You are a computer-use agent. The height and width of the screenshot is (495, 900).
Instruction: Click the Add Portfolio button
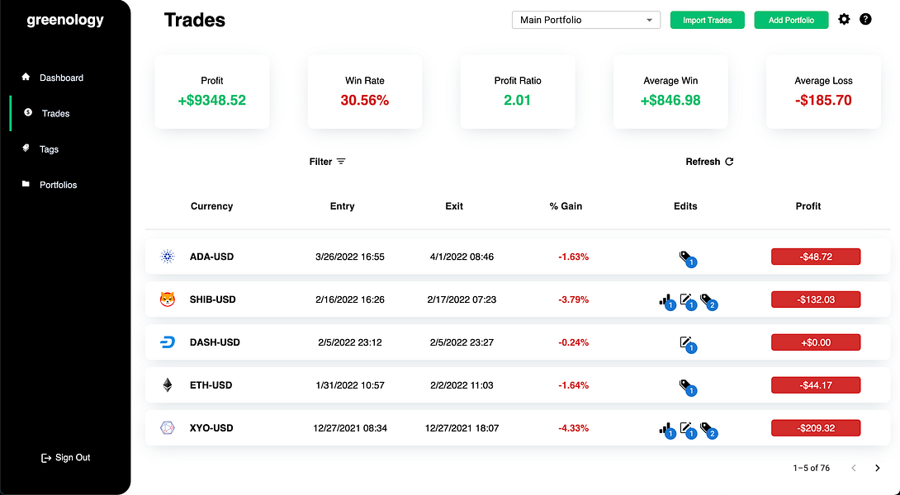pos(791,20)
